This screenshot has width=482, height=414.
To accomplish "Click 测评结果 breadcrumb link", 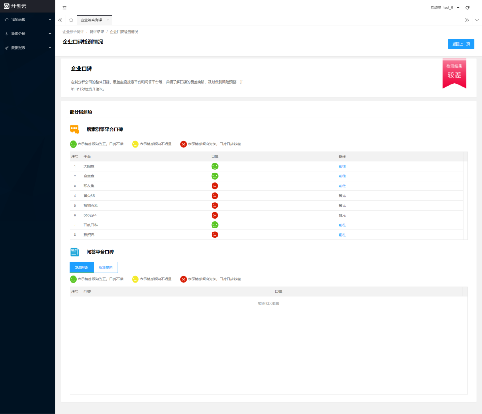I will pyautogui.click(x=97, y=32).
